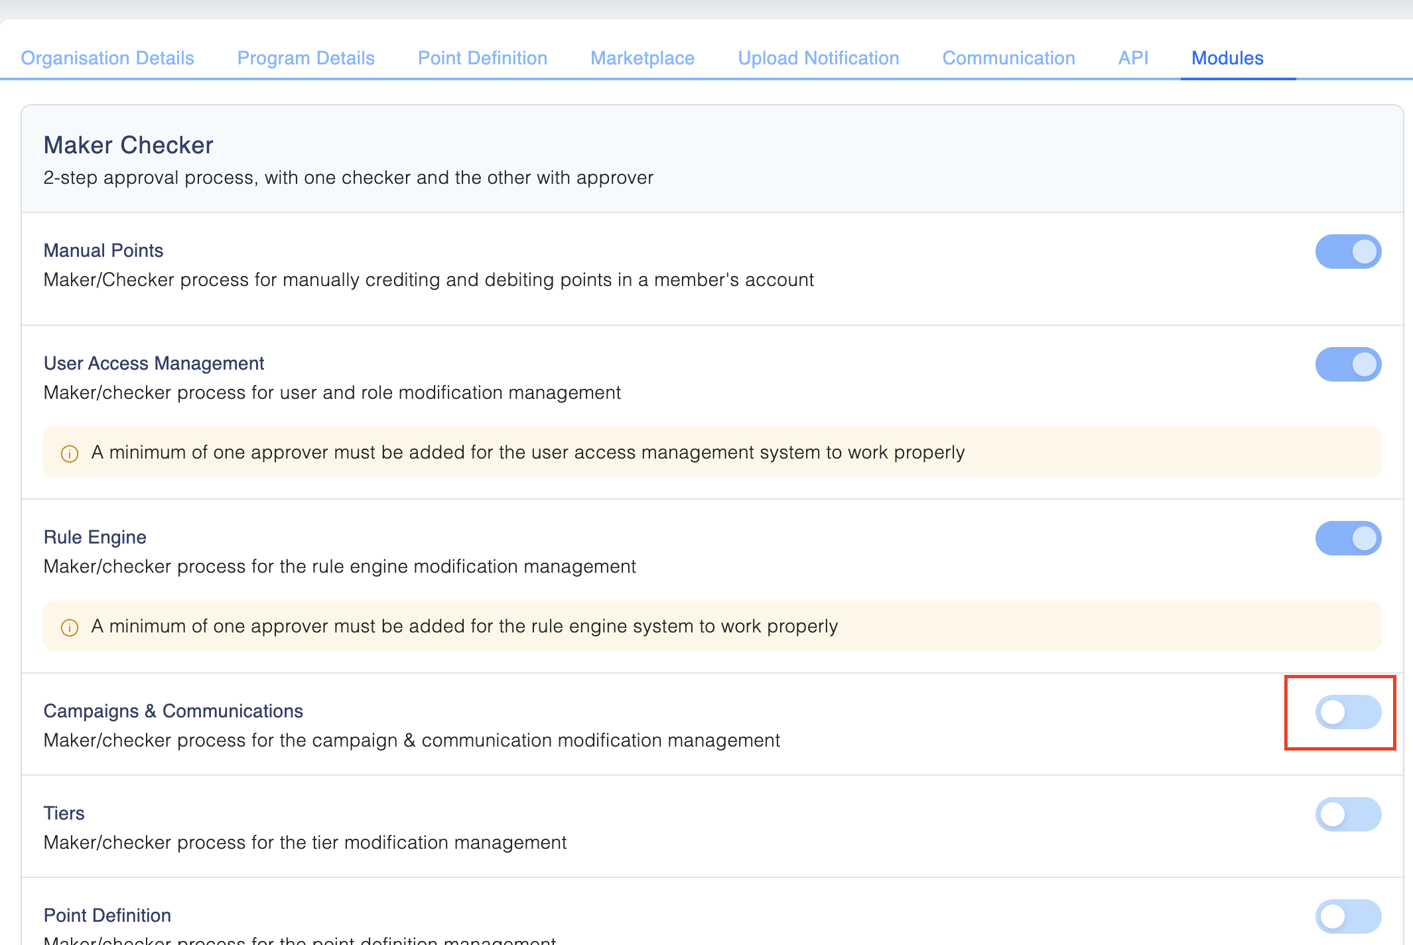Enable Campaigns & Communications maker checker

click(x=1348, y=712)
